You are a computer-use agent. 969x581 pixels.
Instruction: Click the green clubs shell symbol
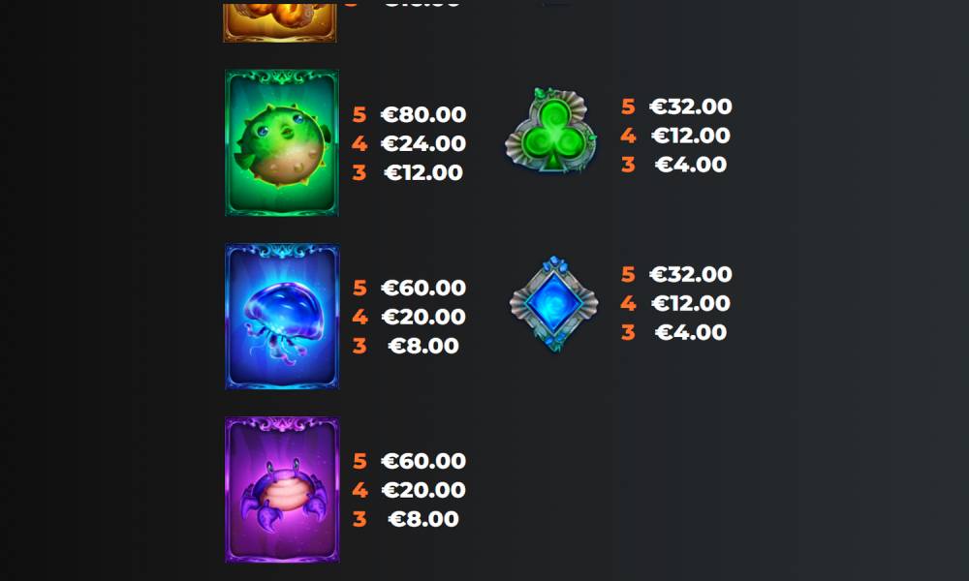click(551, 130)
